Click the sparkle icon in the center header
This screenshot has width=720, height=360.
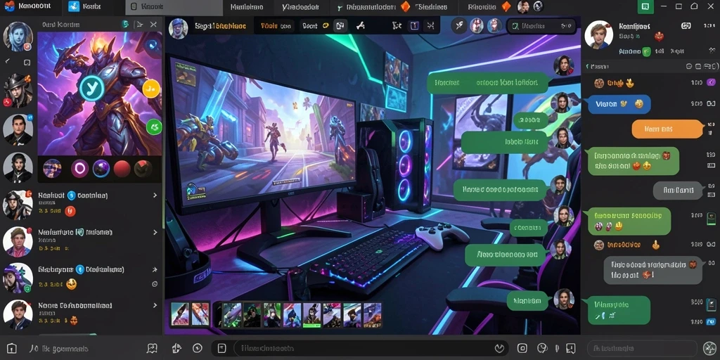[x=397, y=26]
